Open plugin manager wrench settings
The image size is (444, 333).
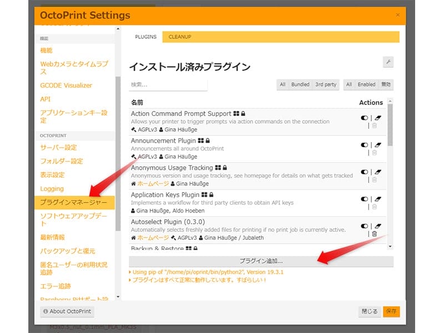(x=388, y=62)
